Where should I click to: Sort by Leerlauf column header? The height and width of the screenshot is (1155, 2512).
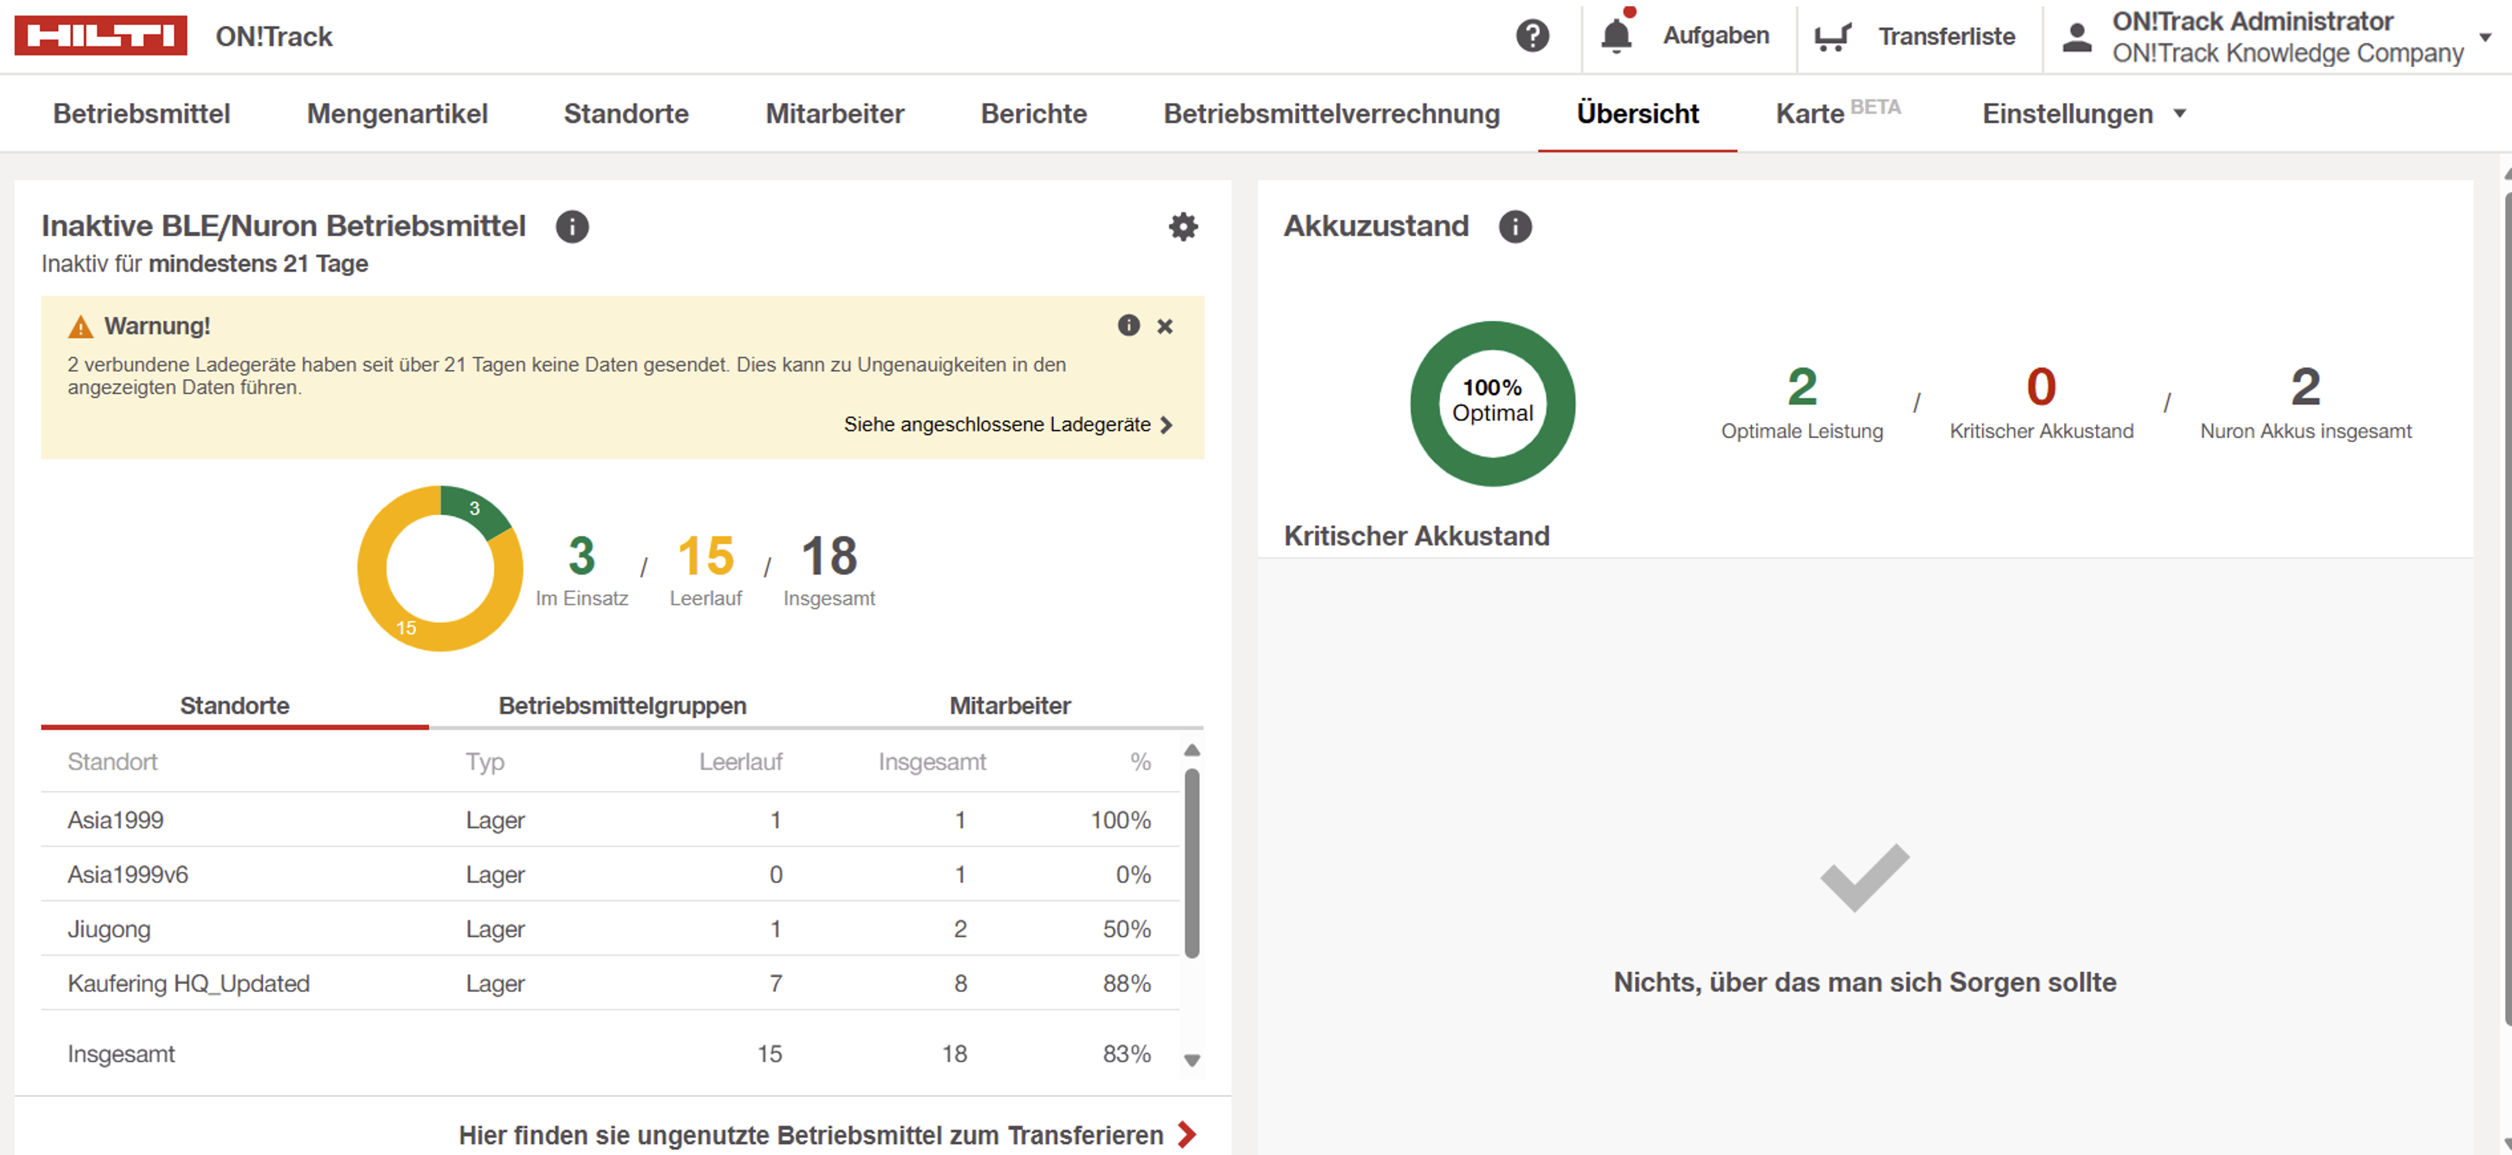tap(740, 761)
